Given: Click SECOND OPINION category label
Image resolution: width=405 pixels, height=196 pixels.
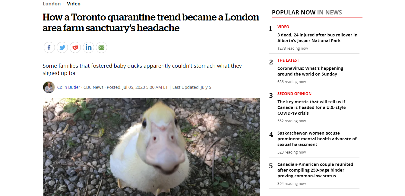Looking at the screenshot, I should click(x=294, y=94).
